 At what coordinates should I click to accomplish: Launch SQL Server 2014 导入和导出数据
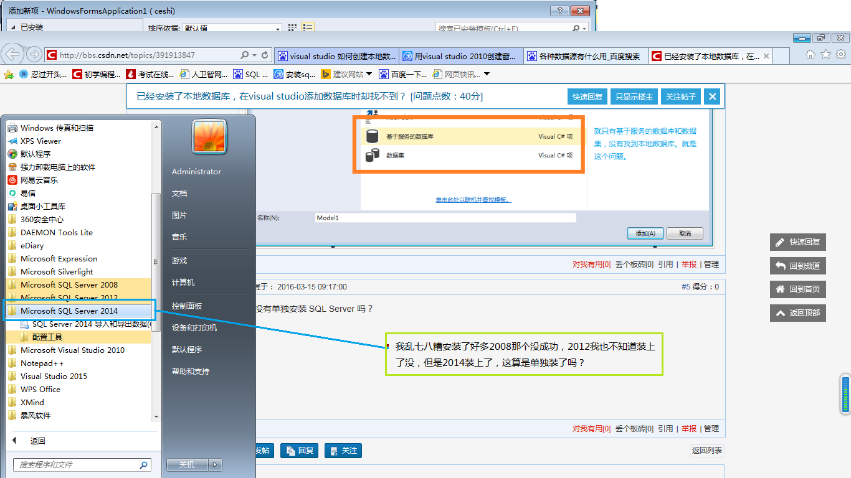(85, 324)
